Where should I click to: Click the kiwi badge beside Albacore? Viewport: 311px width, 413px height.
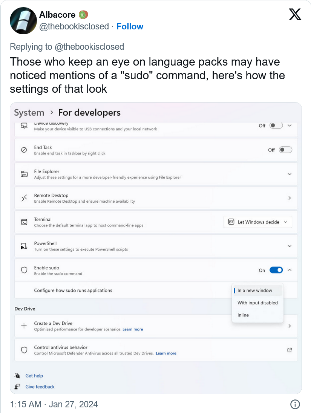point(83,15)
